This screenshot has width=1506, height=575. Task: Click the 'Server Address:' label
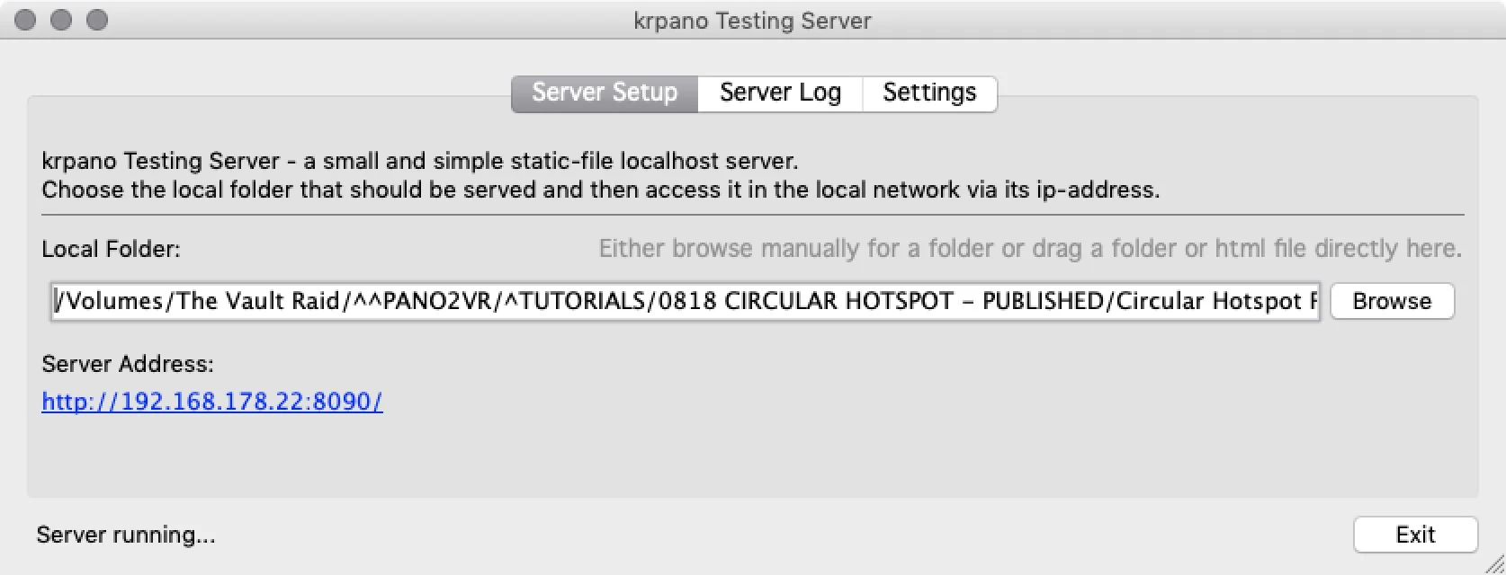(128, 364)
